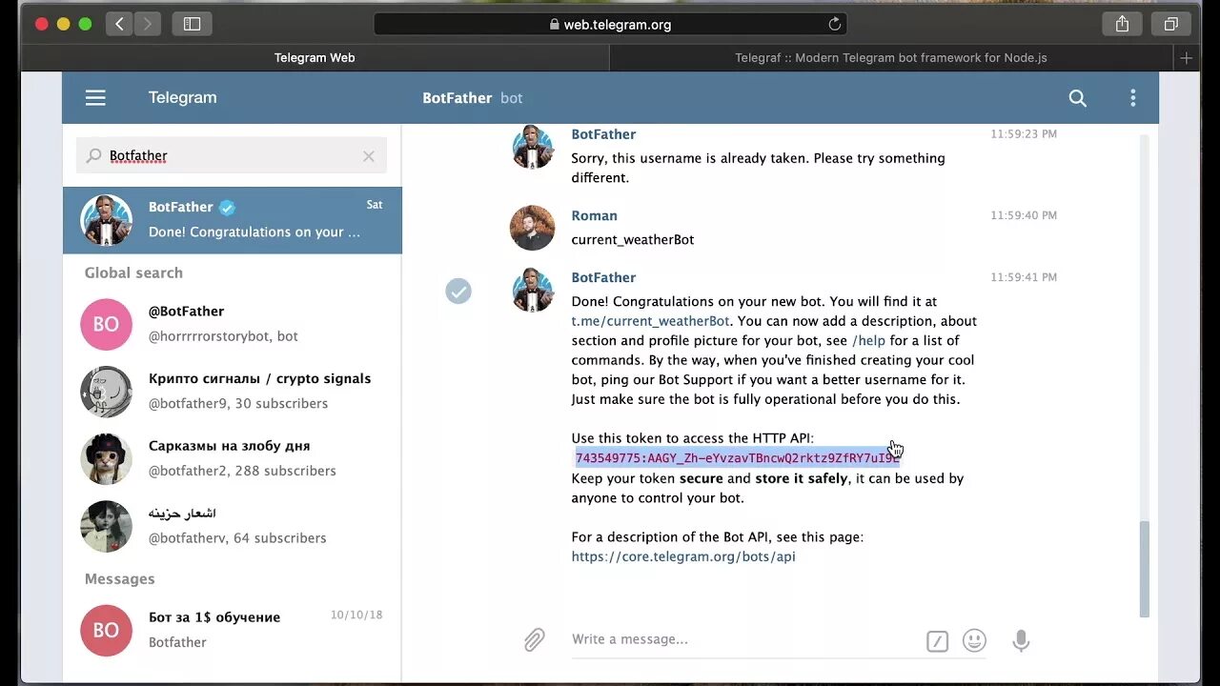The height and width of the screenshot is (686, 1220).
Task: Click Roman's avatar in the chat
Action: coord(533,228)
